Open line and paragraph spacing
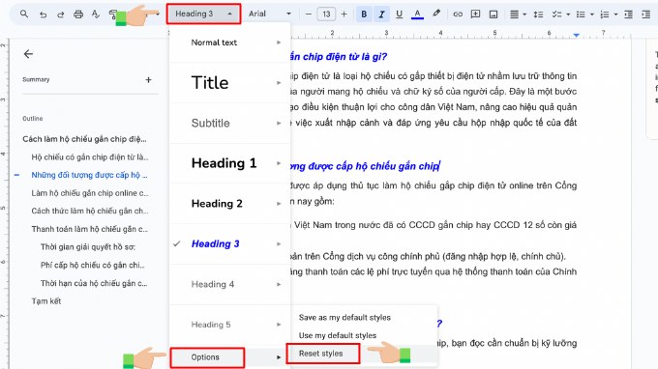Viewport: 658px width, 369px height. pos(538,14)
